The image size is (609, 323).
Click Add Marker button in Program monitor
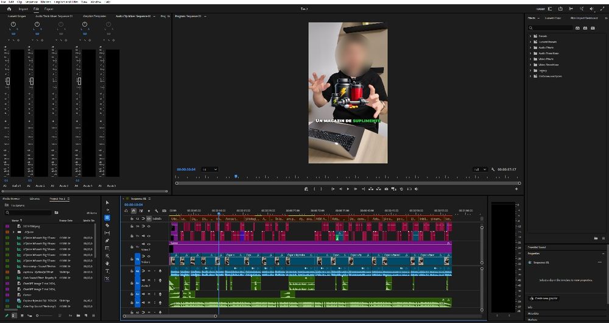click(306, 189)
